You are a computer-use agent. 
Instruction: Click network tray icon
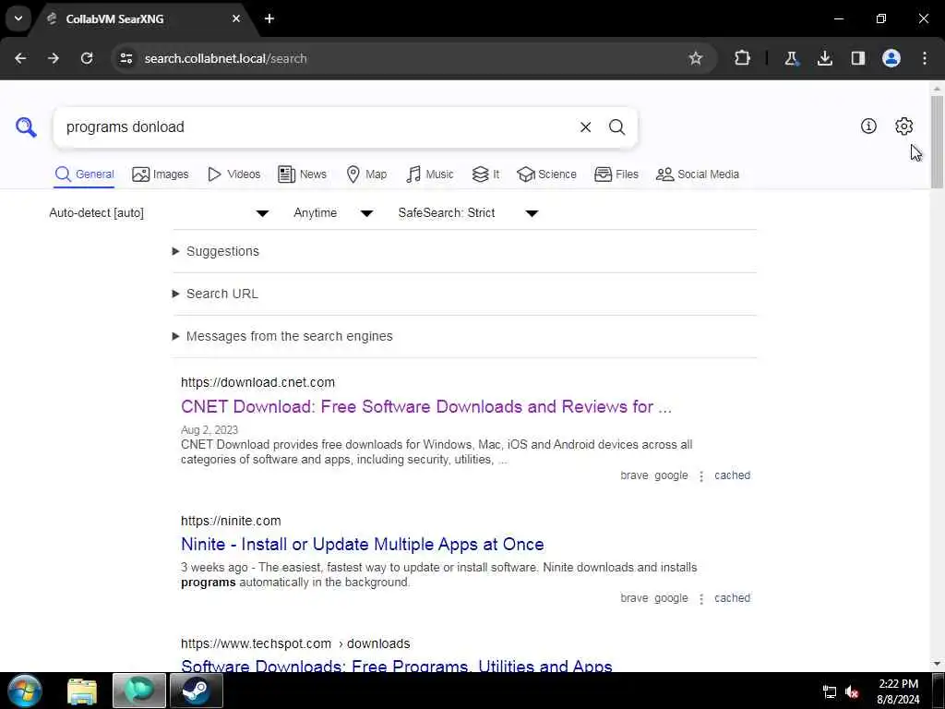[x=830, y=692]
